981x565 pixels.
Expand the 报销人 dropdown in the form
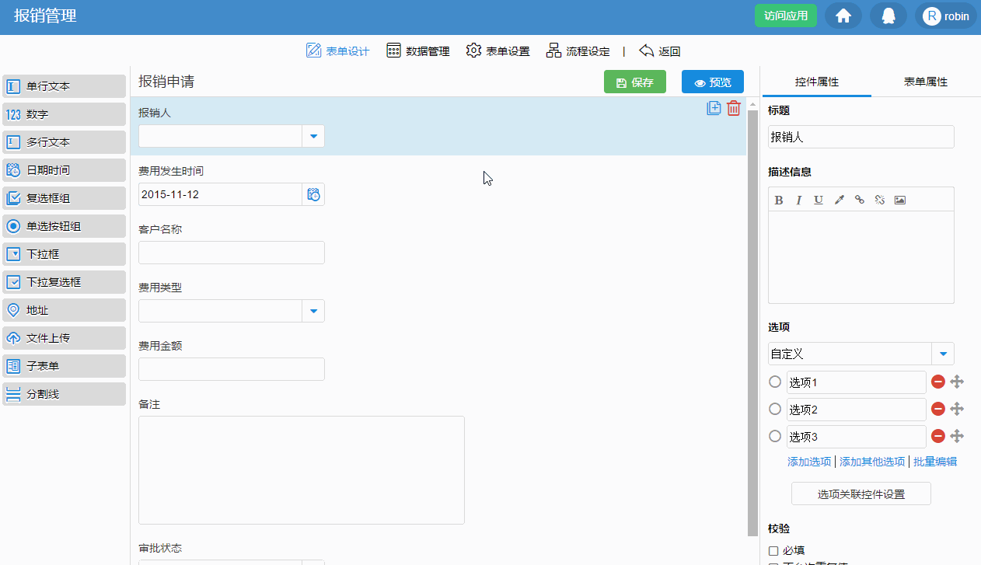(x=313, y=136)
